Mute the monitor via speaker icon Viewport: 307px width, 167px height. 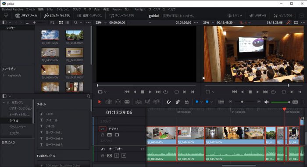266,102
